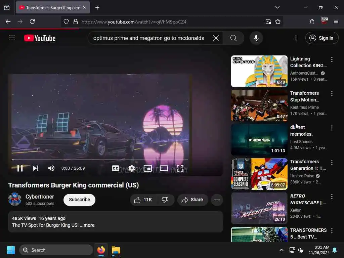This screenshot has width=344, height=258.
Task: Skip to the next video
Action: [36, 168]
